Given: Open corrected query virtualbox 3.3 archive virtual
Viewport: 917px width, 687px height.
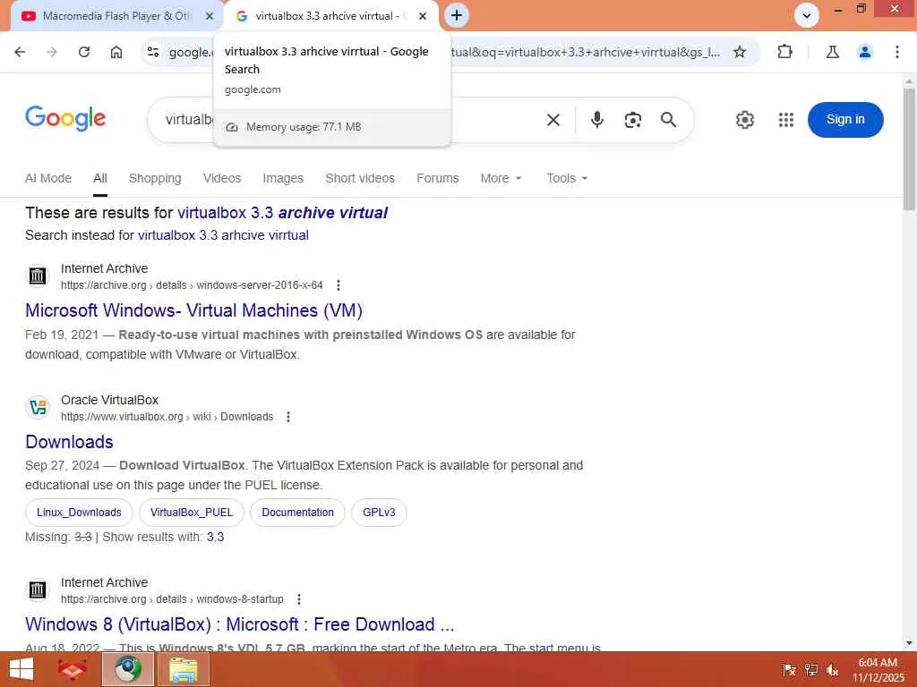Looking at the screenshot, I should click(x=282, y=213).
